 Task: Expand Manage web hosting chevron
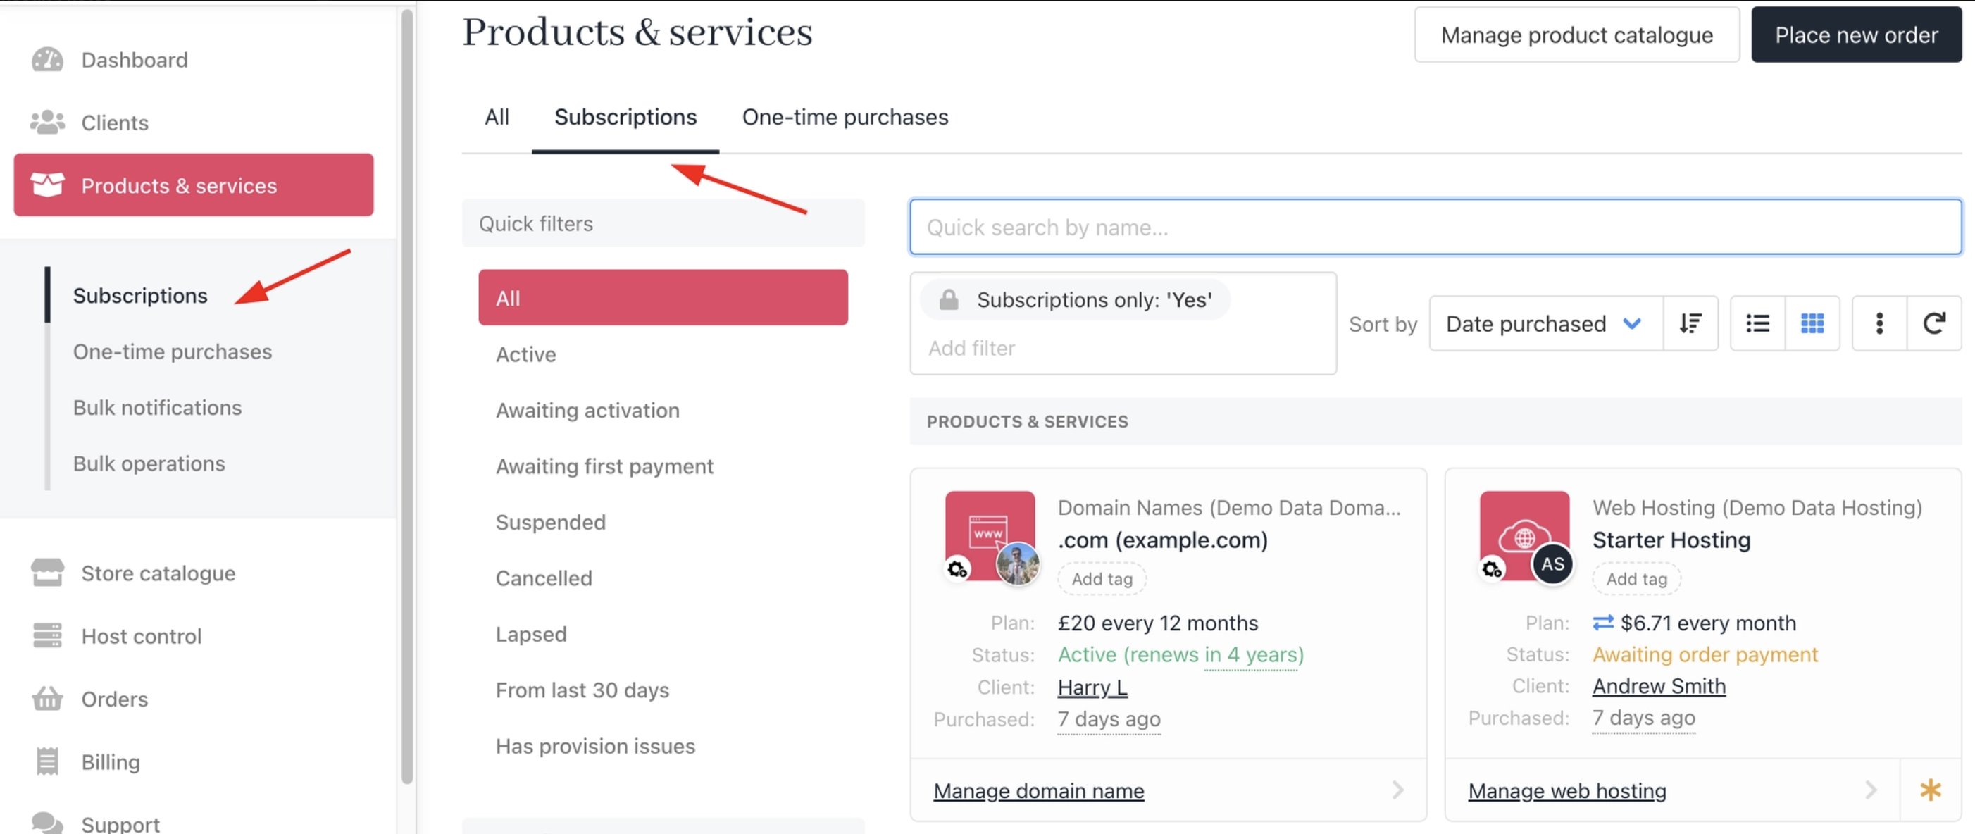(1871, 790)
